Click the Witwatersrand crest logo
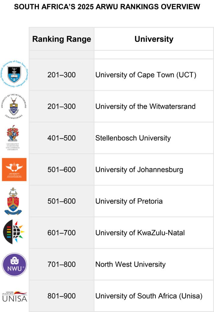This screenshot has width=214, height=312. click(x=14, y=106)
